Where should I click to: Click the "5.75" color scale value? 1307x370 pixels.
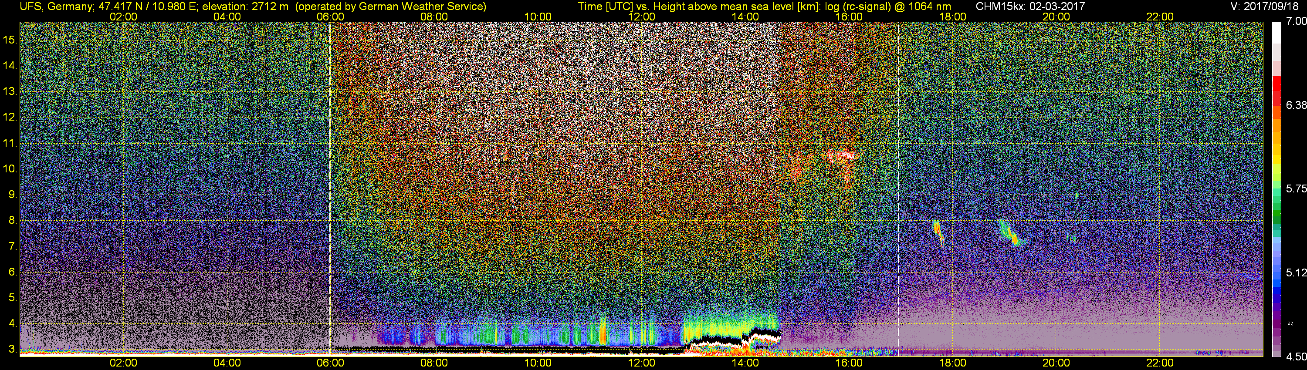click(1296, 188)
